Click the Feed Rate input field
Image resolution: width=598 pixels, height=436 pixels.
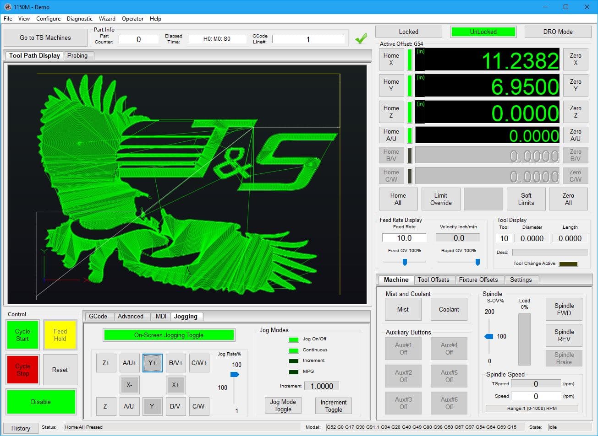(404, 238)
